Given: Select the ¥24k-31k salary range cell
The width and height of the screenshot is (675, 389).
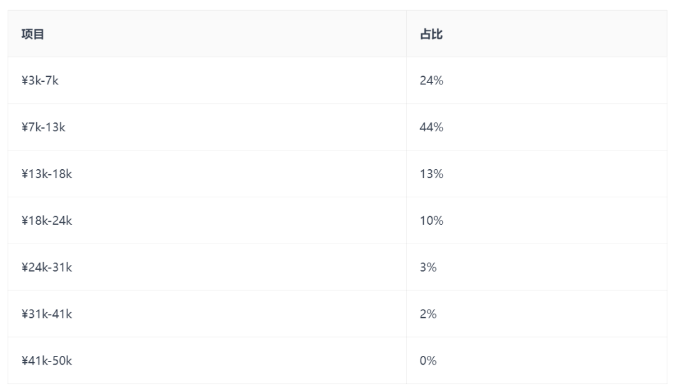Looking at the screenshot, I should [46, 267].
